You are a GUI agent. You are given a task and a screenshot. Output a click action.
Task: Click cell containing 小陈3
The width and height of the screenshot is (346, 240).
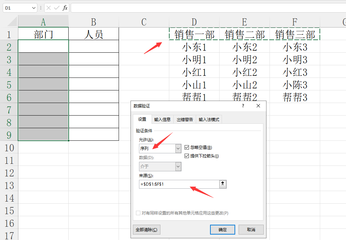pyautogui.click(x=295, y=85)
